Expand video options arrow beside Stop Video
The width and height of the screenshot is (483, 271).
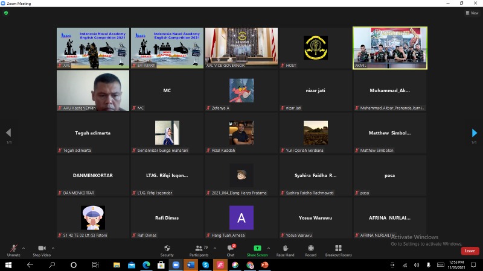click(x=53, y=248)
